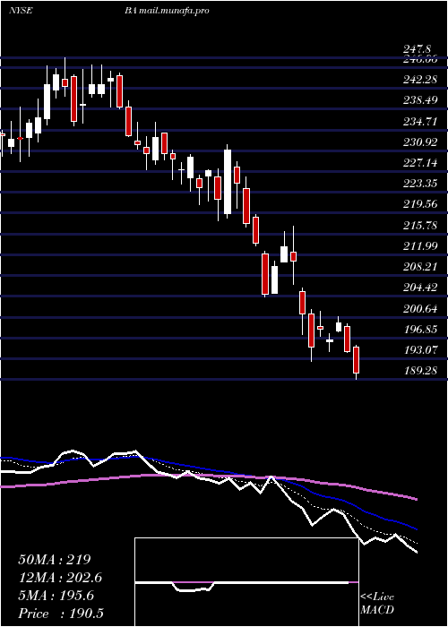Click the BA mail.munafa.pro title text

tap(167, 11)
